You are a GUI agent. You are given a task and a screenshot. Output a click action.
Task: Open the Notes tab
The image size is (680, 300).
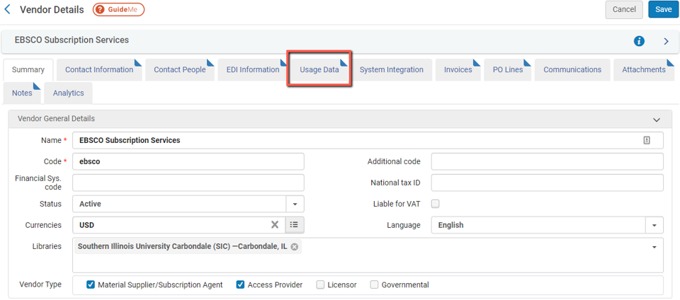(x=22, y=93)
